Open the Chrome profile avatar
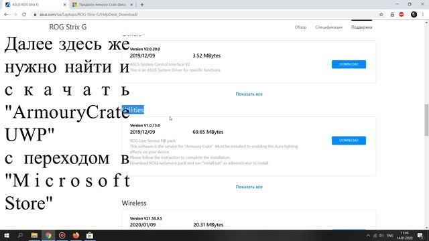This screenshot has width=429, height=241. coord(414,15)
